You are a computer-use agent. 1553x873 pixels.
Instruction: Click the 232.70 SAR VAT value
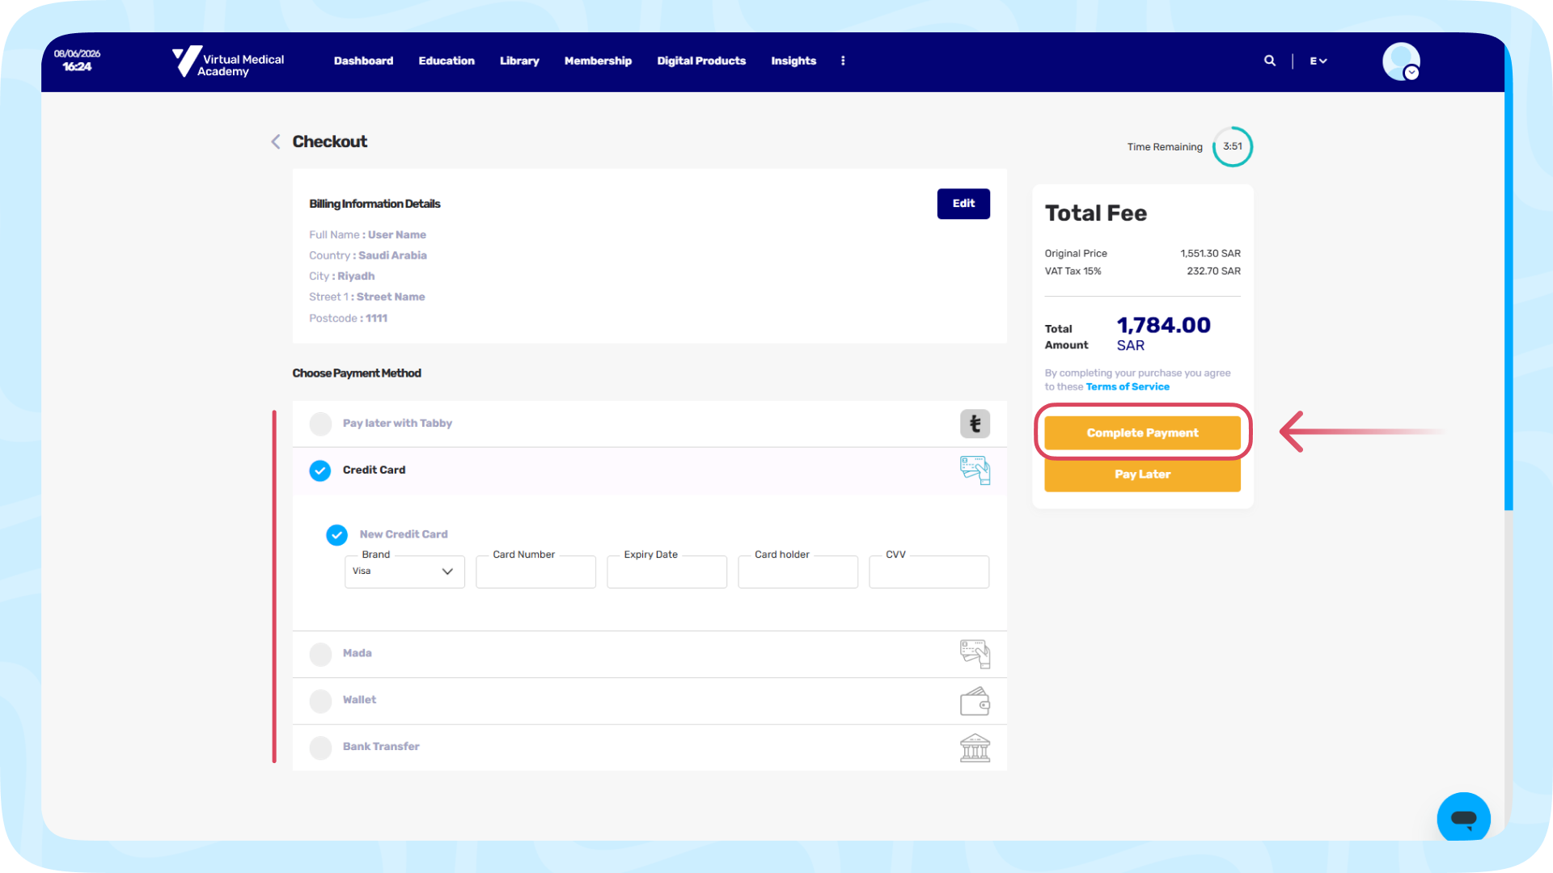point(1213,272)
